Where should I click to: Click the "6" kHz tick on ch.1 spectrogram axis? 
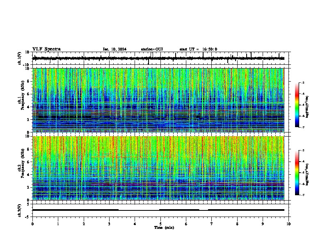tap(28, 94)
